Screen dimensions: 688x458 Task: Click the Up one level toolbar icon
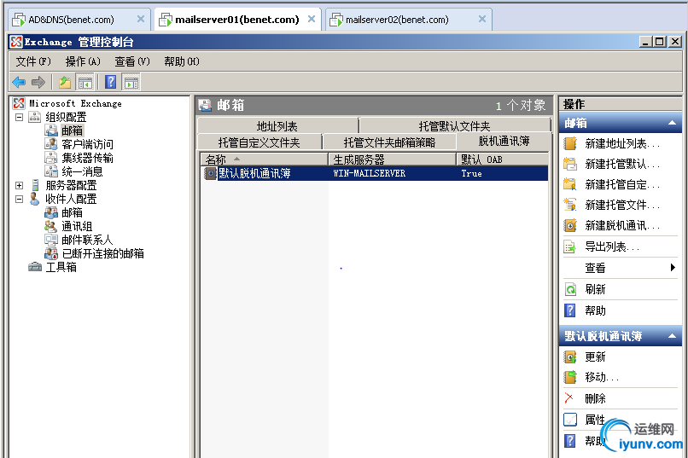tap(65, 82)
